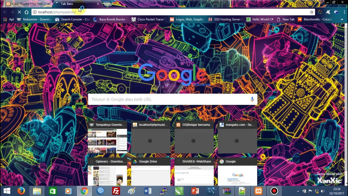Open the SHAREit-WebShare tile
The image size is (348, 196).
pyautogui.click(x=194, y=171)
